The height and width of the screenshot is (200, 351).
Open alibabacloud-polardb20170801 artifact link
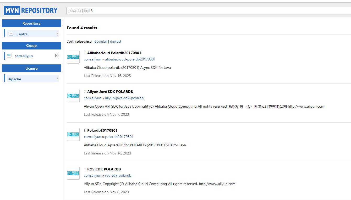pos(130,59)
